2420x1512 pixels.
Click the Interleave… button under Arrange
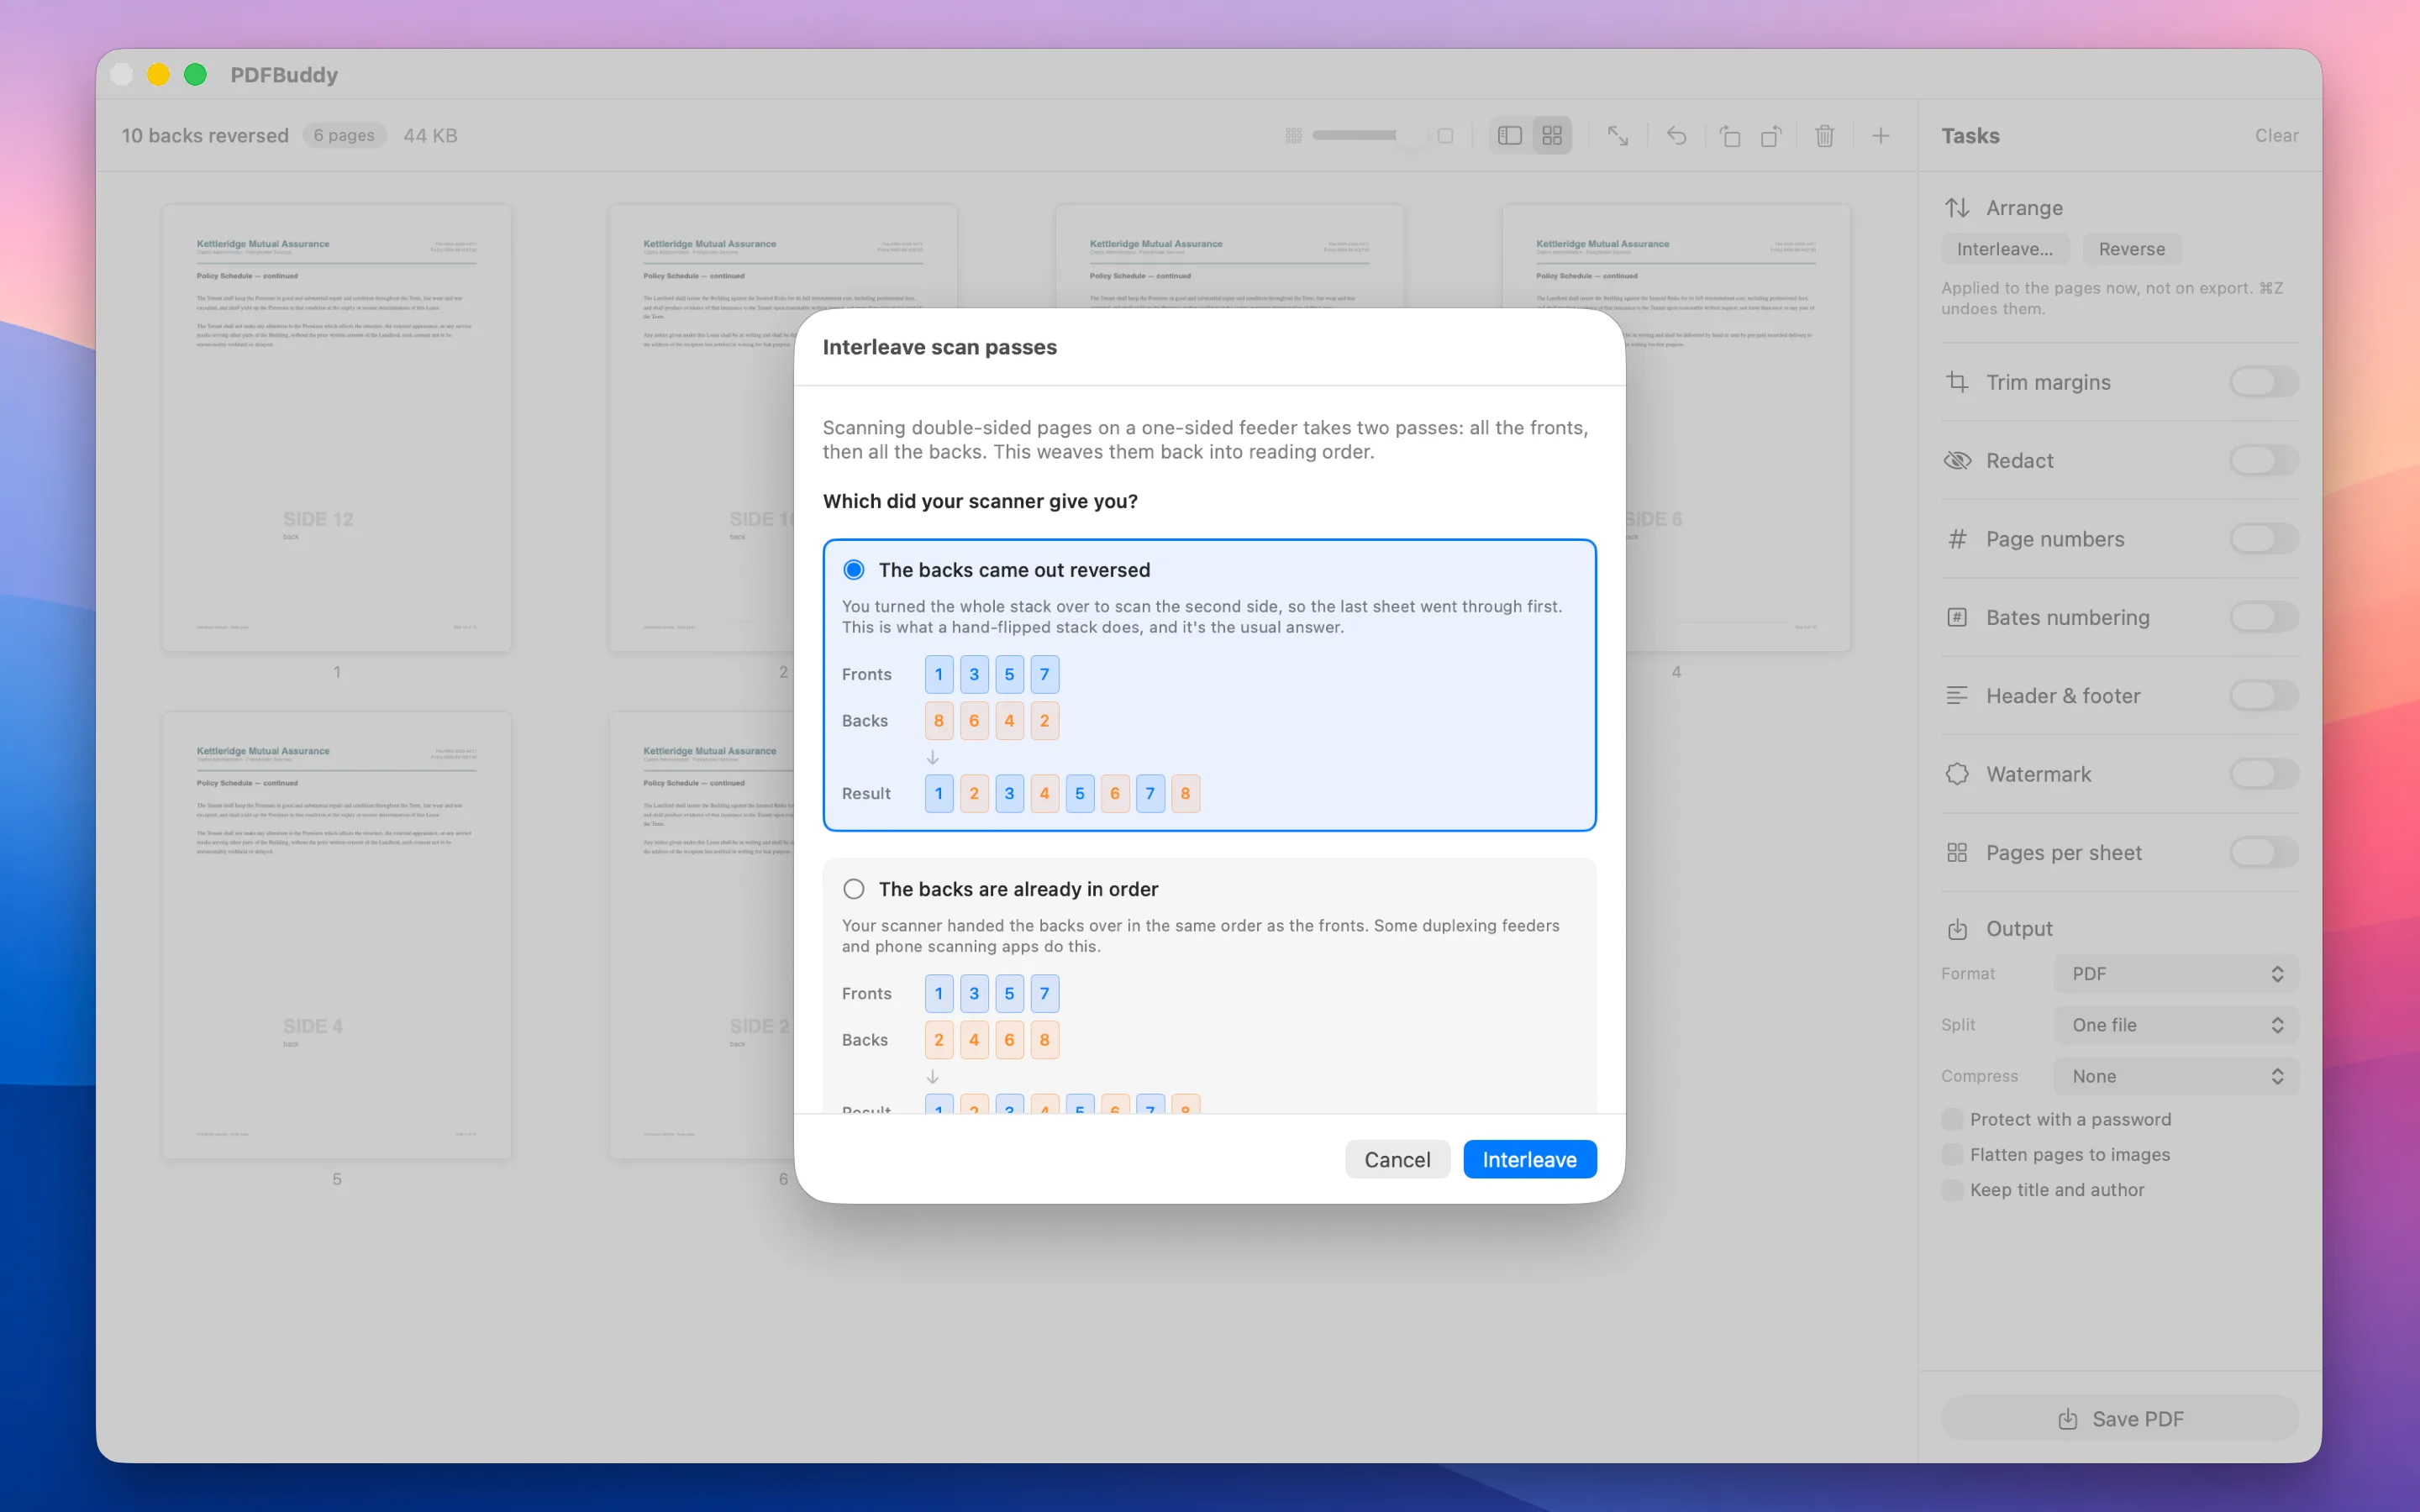click(x=2005, y=249)
